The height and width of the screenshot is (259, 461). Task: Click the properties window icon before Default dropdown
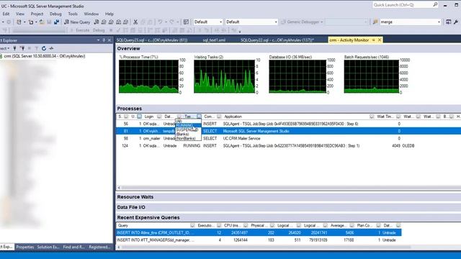tap(186, 22)
